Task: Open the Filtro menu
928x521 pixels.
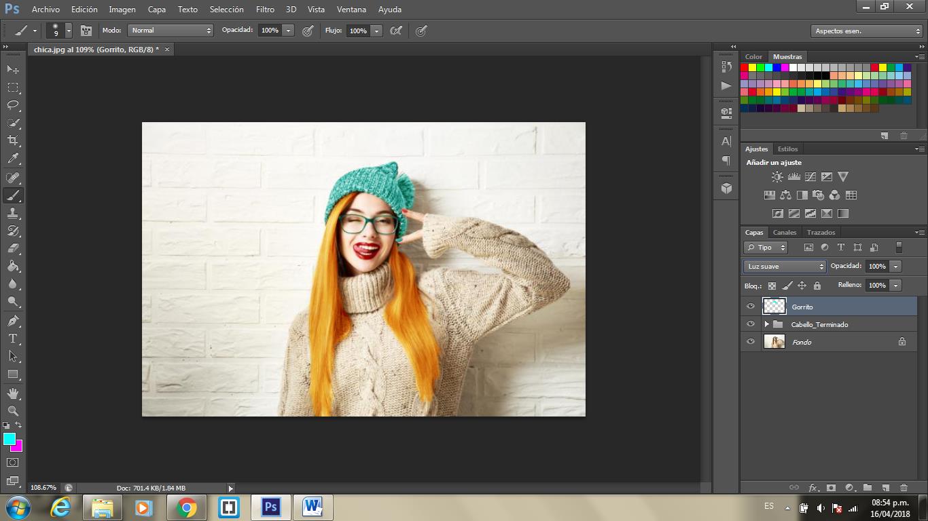Action: 265,9
